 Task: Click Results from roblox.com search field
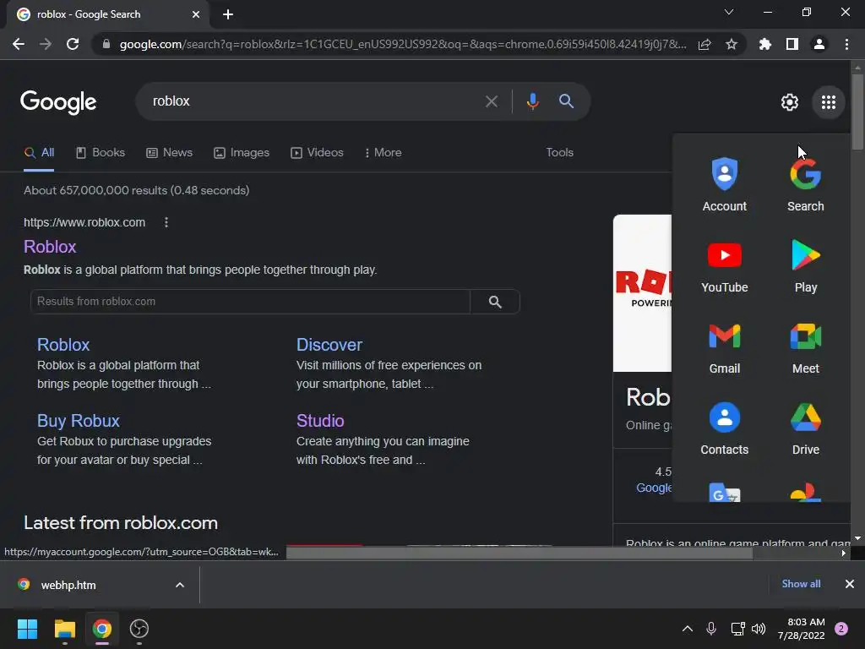(x=250, y=302)
